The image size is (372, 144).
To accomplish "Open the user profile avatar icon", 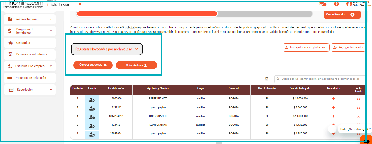I will pos(349,4).
